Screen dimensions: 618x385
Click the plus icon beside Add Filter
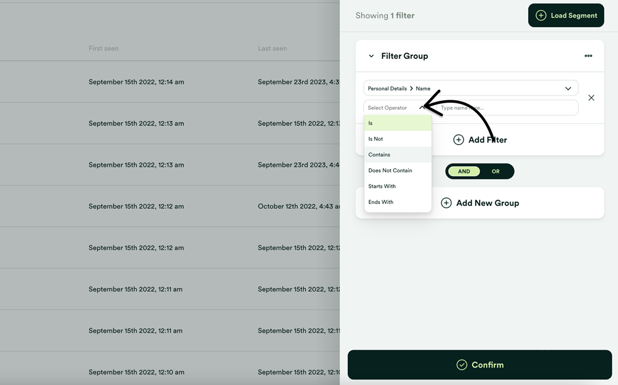pos(459,139)
